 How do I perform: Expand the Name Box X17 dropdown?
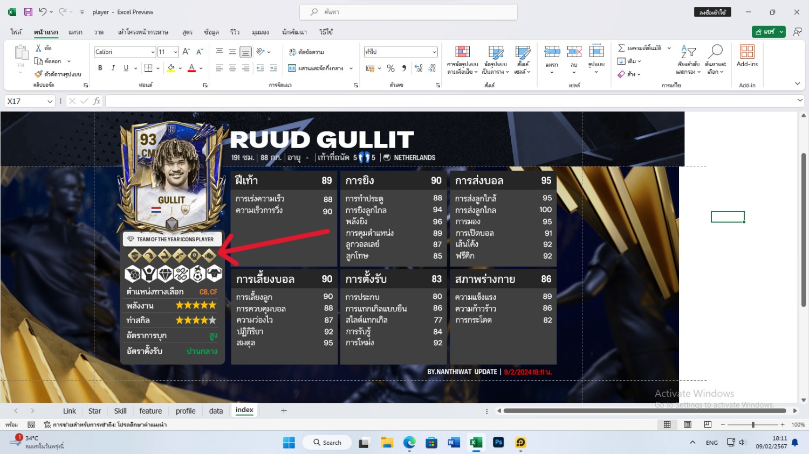[x=50, y=101]
